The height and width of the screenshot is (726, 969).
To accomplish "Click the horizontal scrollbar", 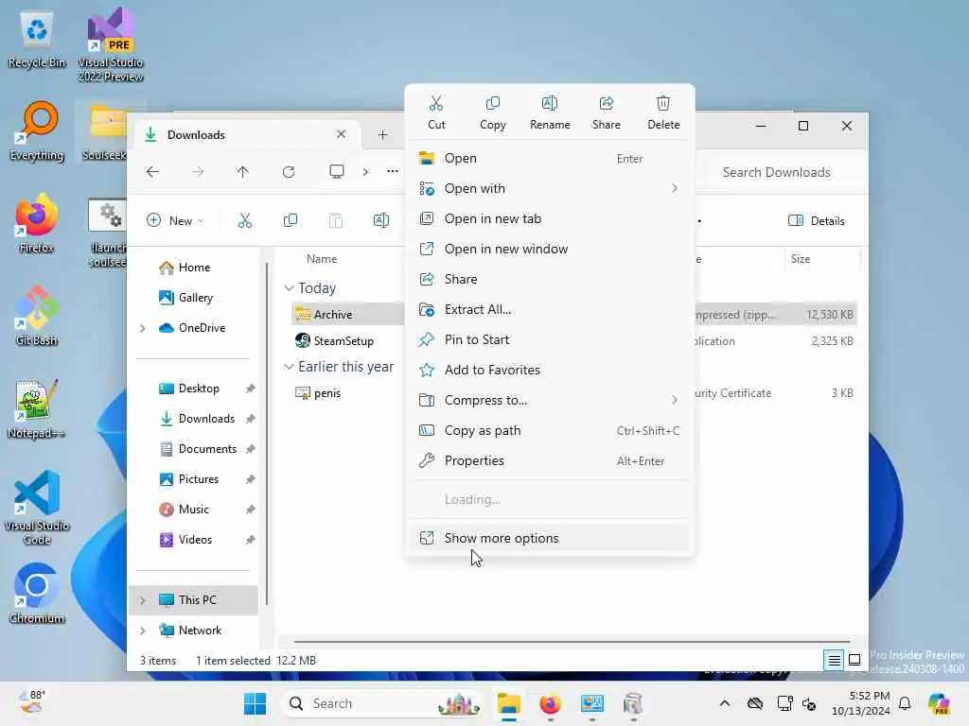I will 572,642.
